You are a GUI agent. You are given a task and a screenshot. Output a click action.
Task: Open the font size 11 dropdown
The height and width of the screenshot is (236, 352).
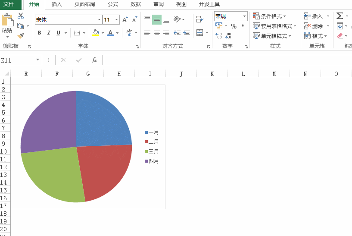point(116,20)
